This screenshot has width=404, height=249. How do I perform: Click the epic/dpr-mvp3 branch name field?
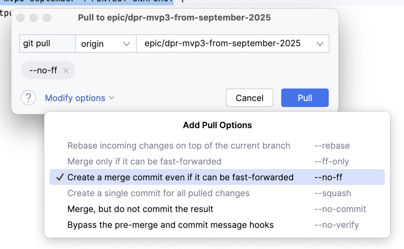click(x=223, y=44)
